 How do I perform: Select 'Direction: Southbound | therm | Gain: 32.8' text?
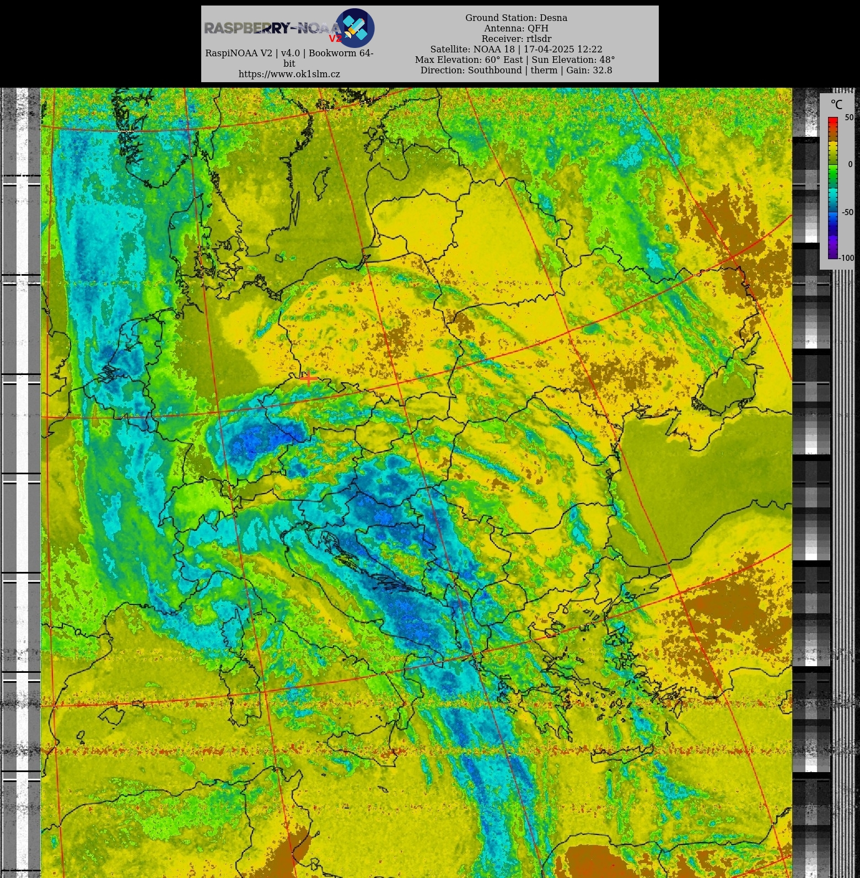pyautogui.click(x=516, y=70)
